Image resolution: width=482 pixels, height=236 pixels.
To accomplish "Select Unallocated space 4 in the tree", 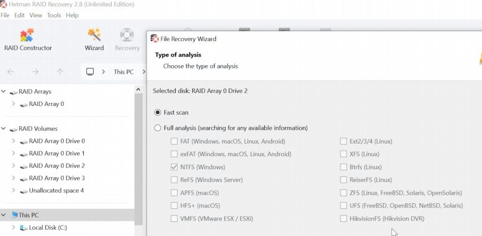I will [x=57, y=190].
